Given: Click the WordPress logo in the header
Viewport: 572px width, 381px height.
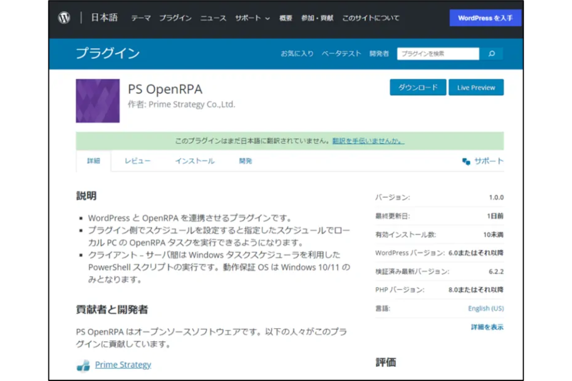Looking at the screenshot, I should click(63, 18).
